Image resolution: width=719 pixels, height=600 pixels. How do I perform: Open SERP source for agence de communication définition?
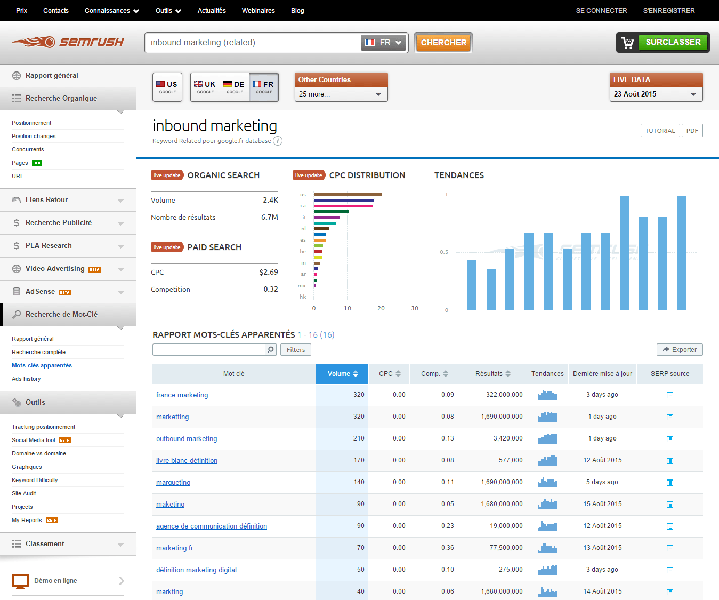(670, 526)
